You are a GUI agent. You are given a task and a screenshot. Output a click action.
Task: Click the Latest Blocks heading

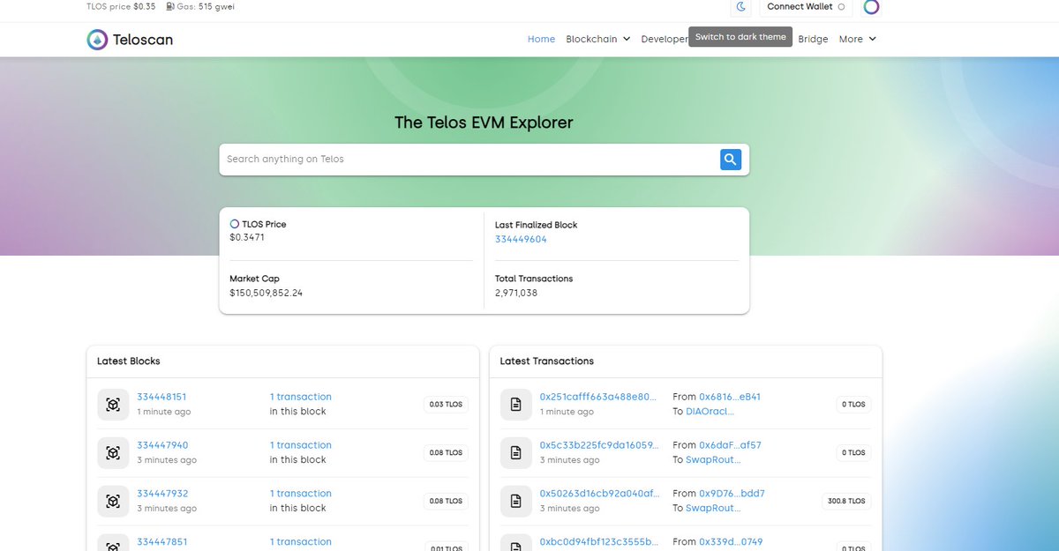click(x=129, y=361)
